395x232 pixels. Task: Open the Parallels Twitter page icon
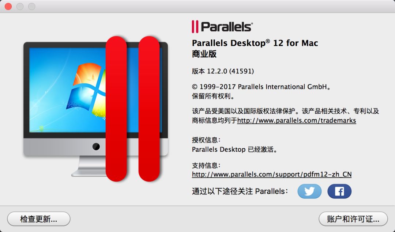coord(309,191)
